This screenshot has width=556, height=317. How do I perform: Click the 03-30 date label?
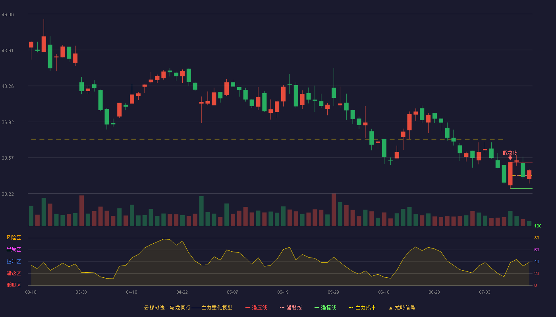(x=81, y=292)
